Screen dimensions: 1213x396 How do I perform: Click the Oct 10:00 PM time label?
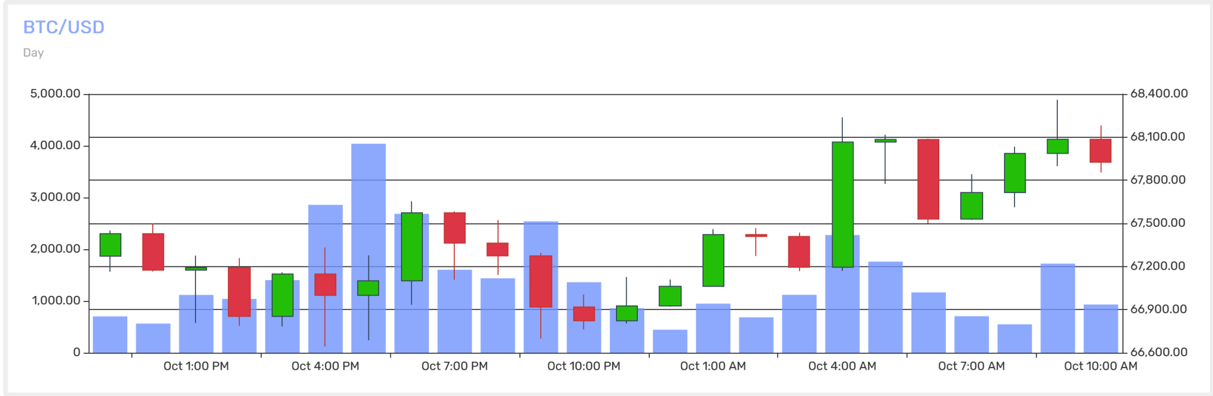(x=584, y=366)
